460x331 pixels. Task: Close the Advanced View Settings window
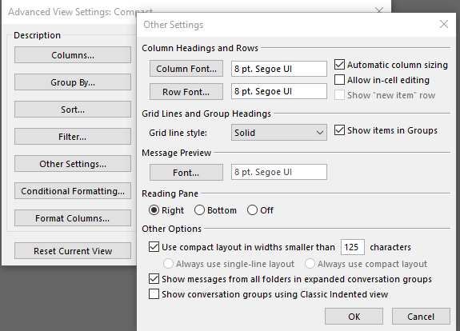point(379,10)
